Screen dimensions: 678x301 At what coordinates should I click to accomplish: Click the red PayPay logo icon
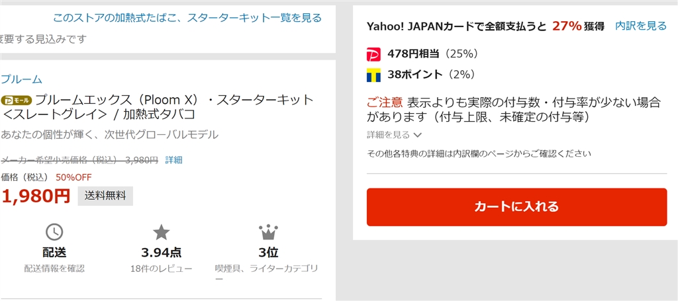[x=373, y=54]
